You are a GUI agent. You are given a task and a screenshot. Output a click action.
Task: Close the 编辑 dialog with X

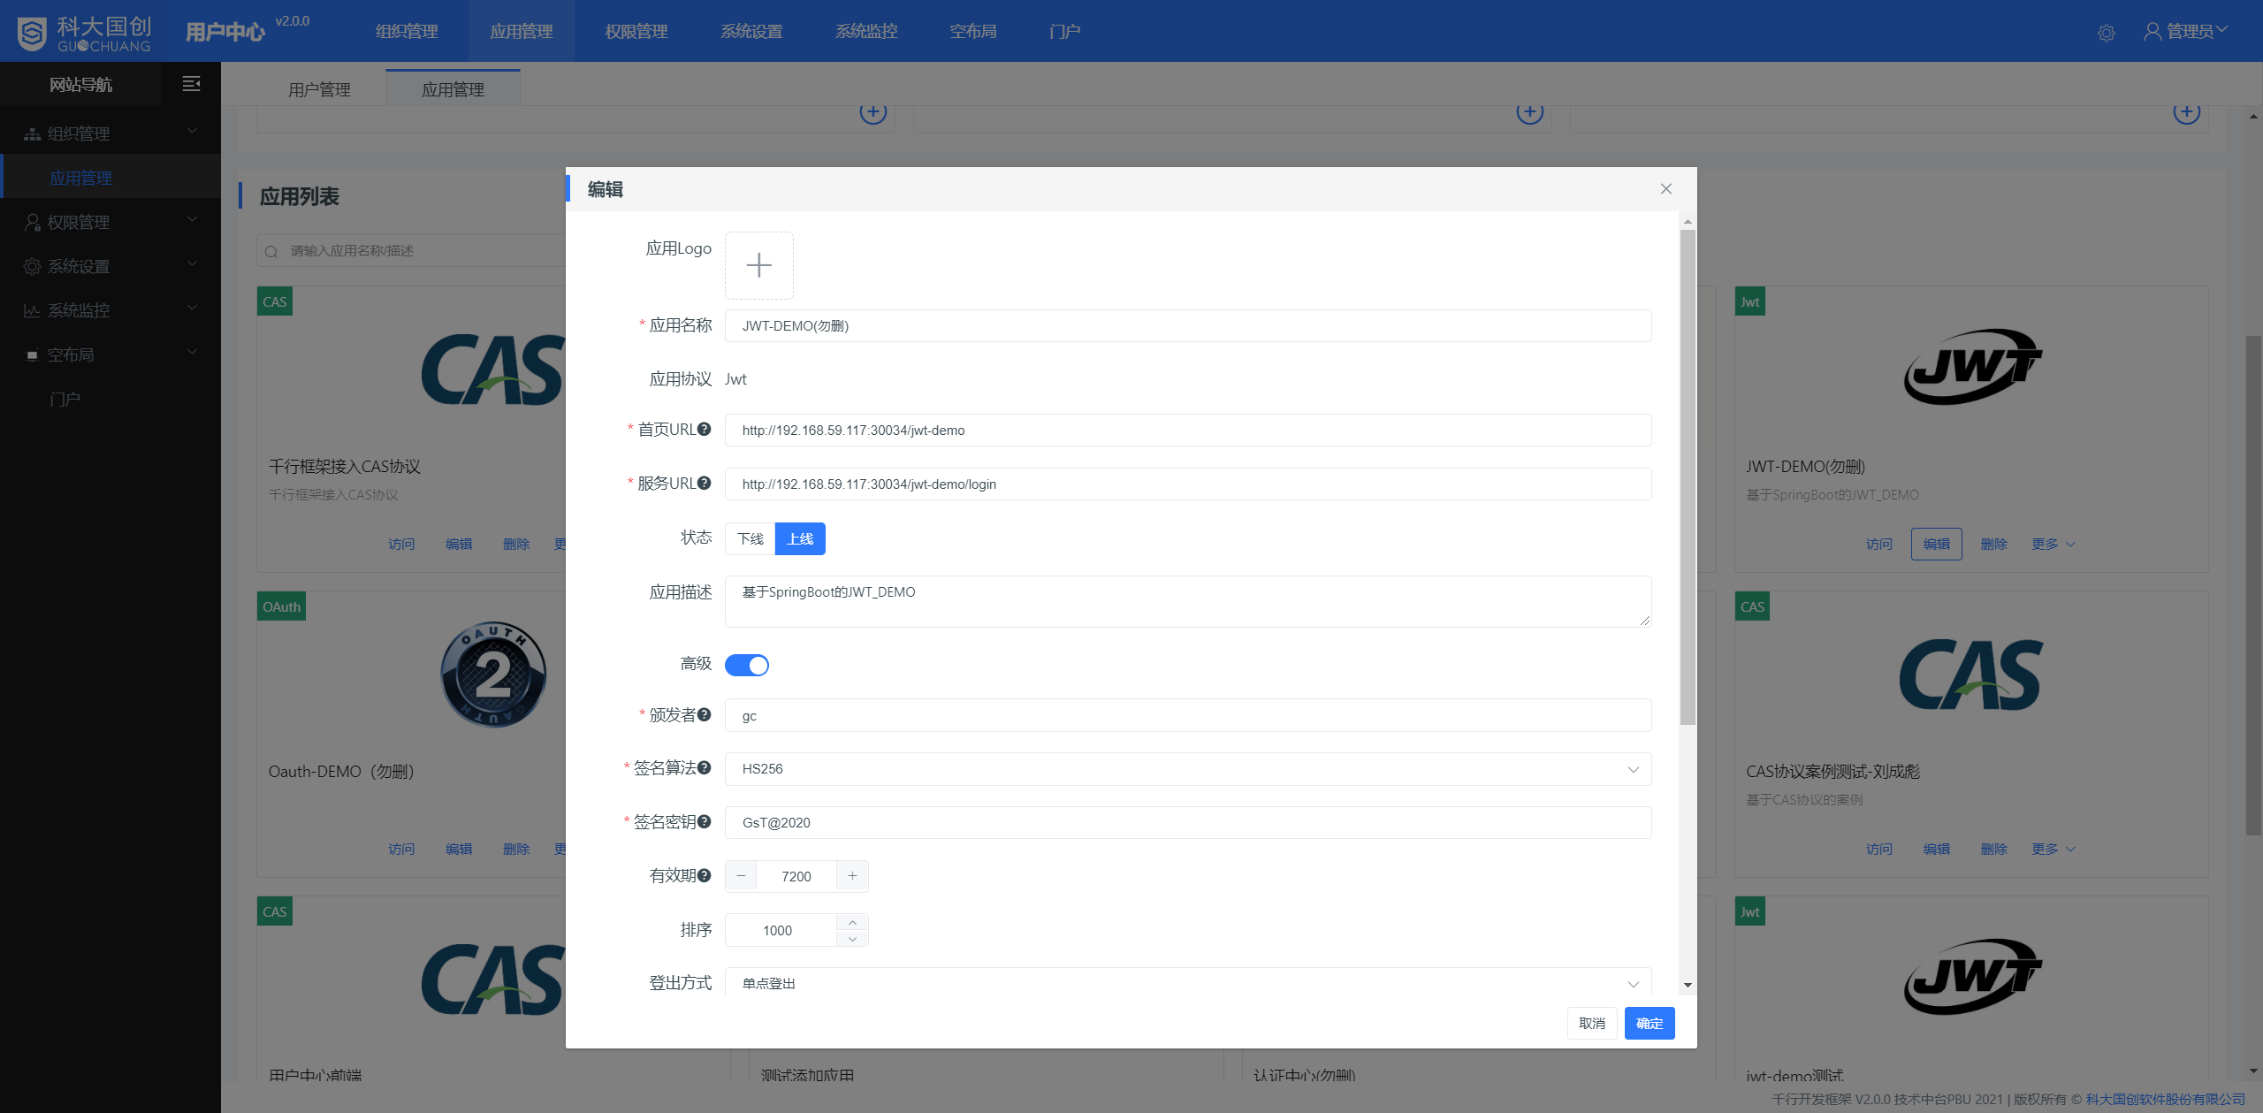click(1666, 188)
